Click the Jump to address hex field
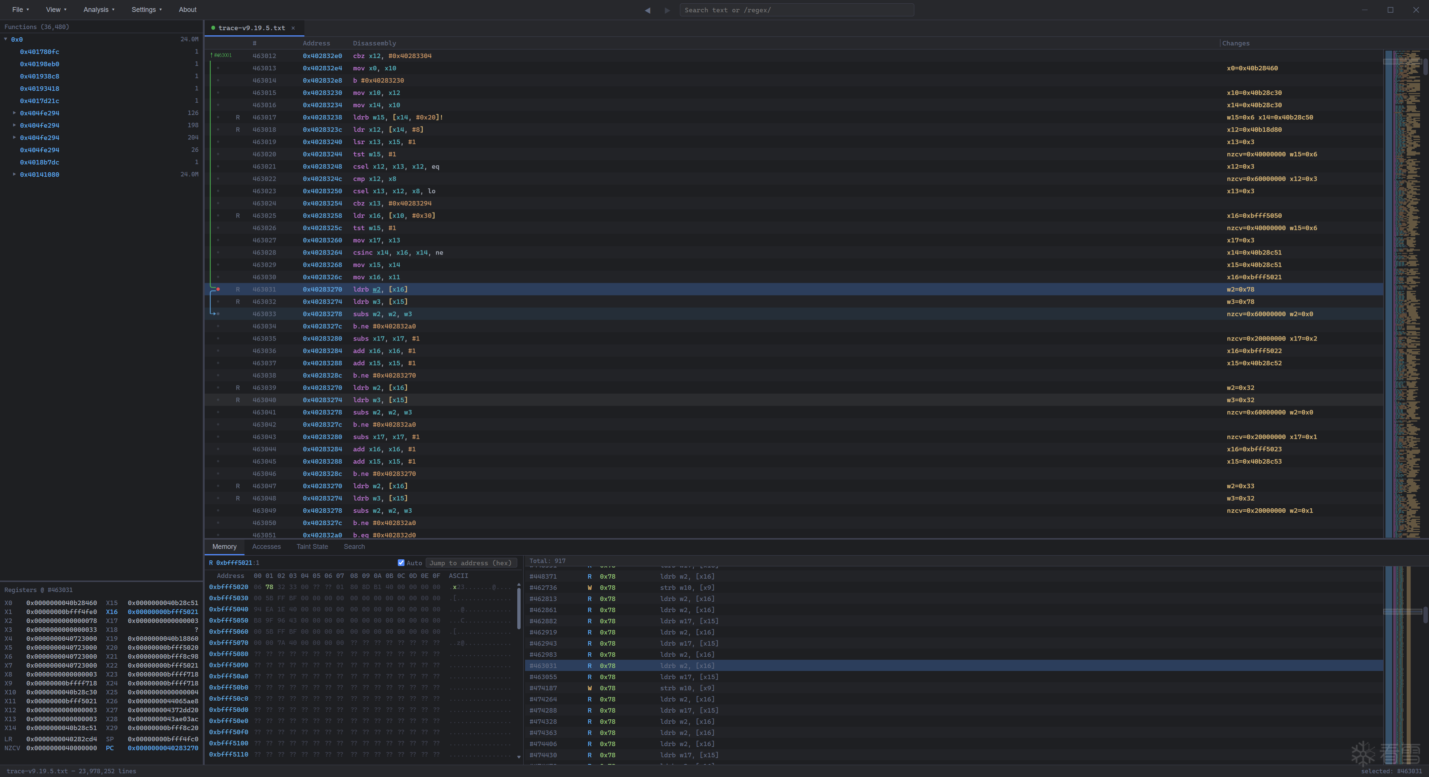This screenshot has width=1429, height=777. pos(470,563)
